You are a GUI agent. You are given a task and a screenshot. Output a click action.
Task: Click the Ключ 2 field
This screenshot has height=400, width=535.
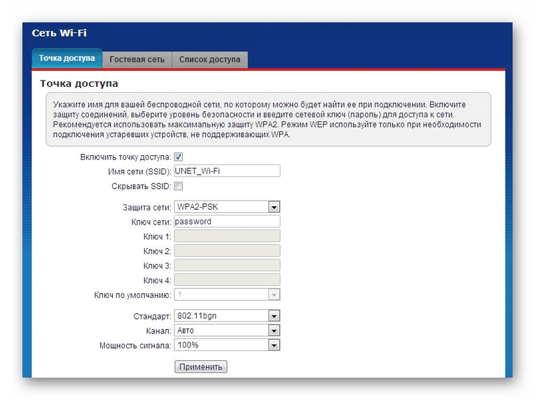pos(228,250)
